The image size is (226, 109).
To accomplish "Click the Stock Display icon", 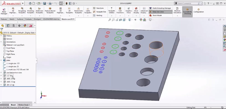I will pos(136,9).
